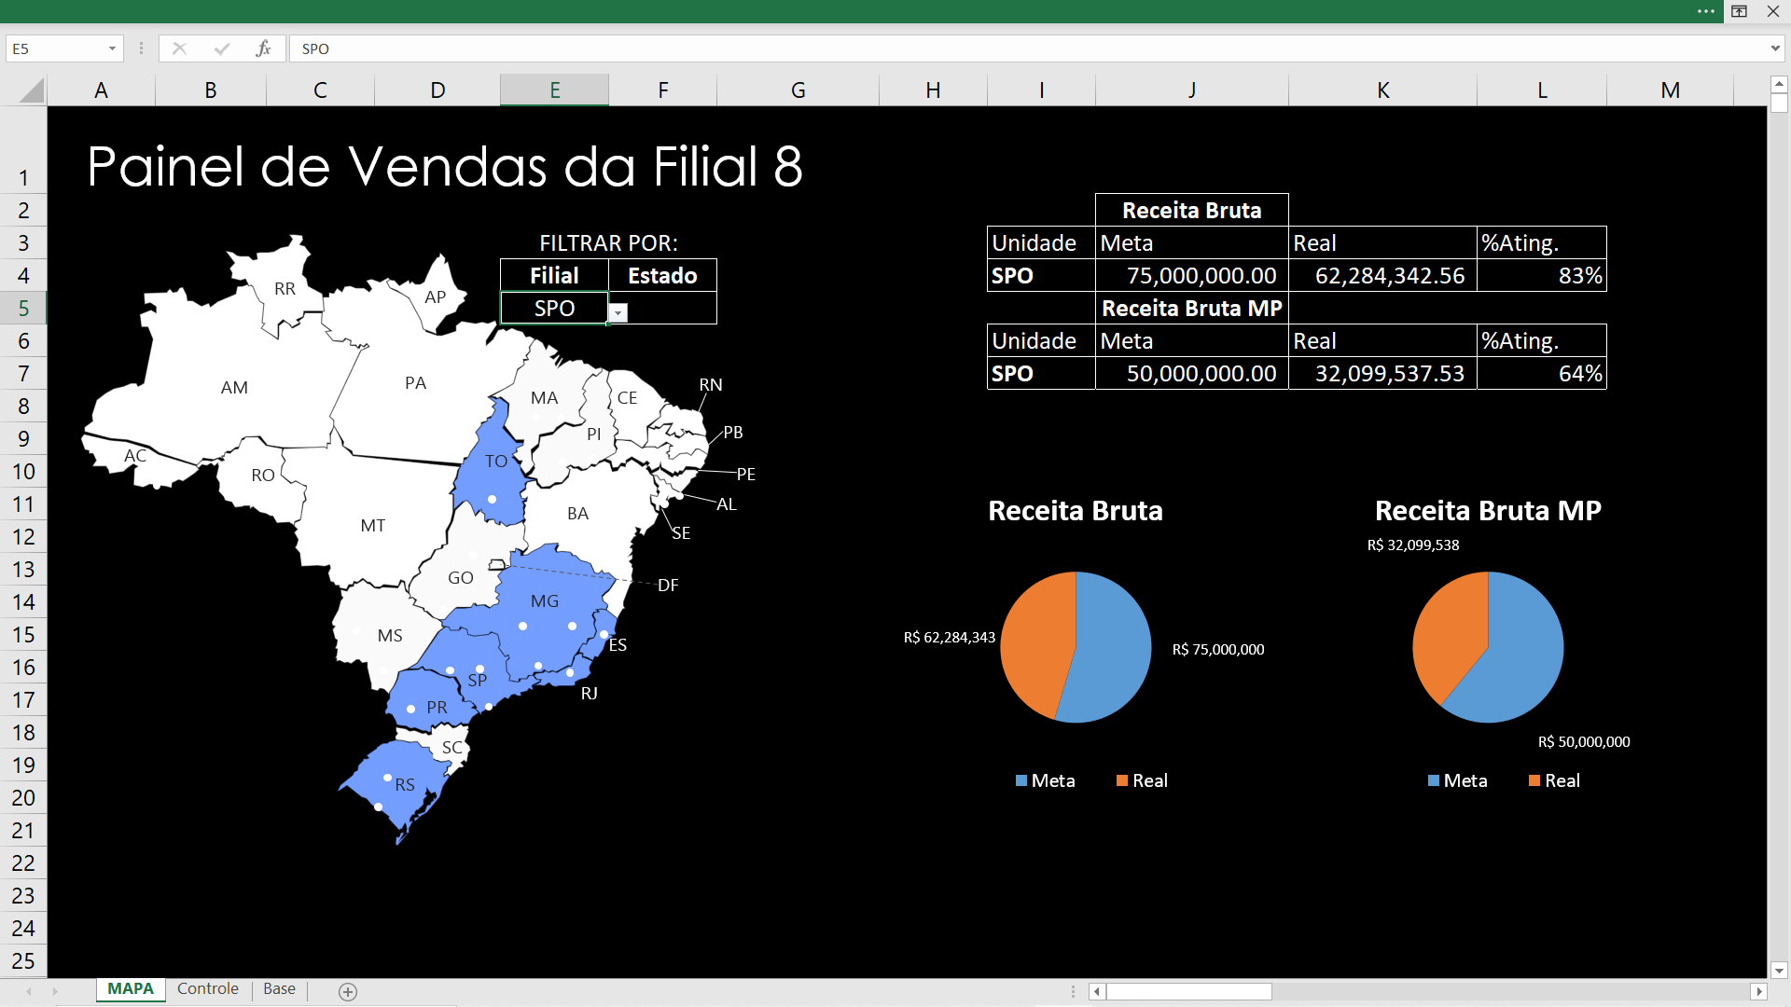Select the MAPA sheet tab
The width and height of the screenshot is (1791, 1007).
pyautogui.click(x=131, y=989)
